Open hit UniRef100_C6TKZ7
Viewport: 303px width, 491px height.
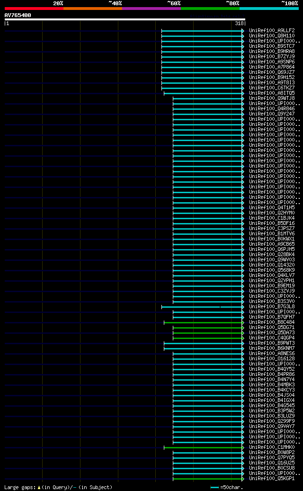[272, 88]
